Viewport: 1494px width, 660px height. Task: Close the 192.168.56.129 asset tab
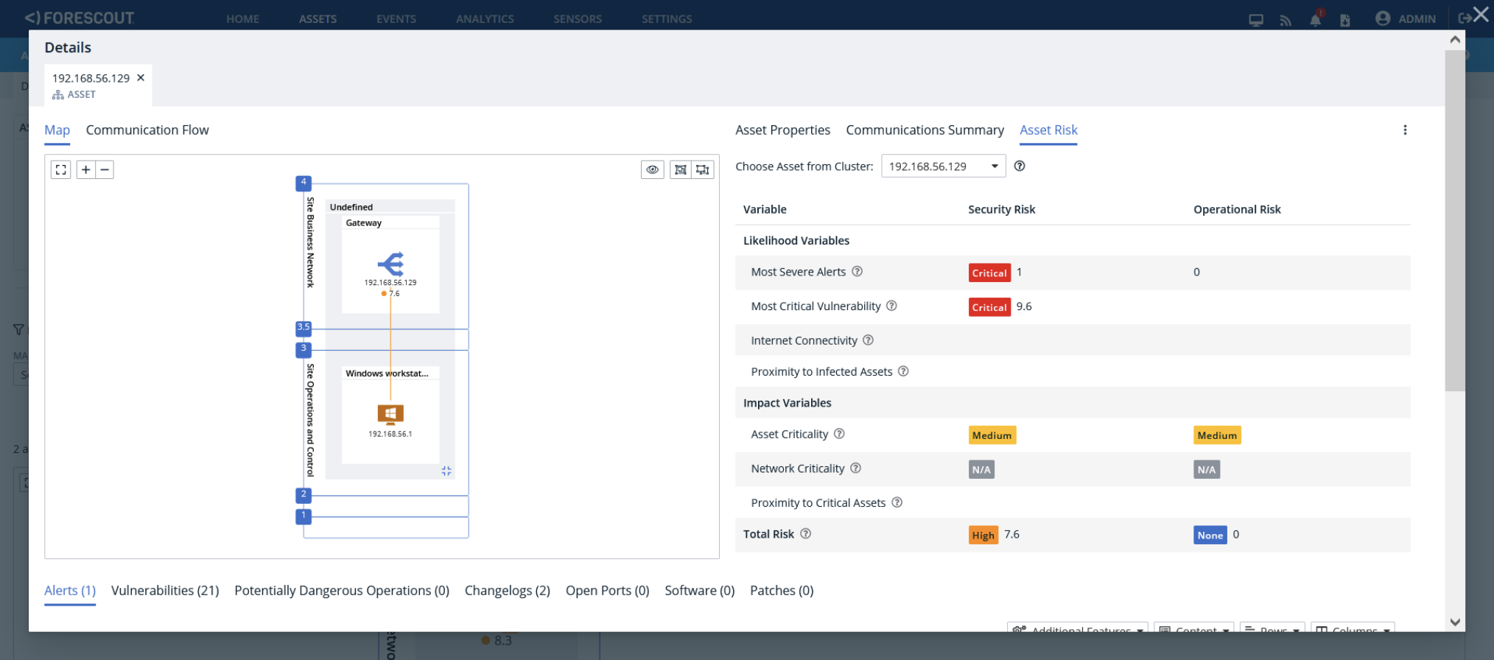click(x=141, y=78)
